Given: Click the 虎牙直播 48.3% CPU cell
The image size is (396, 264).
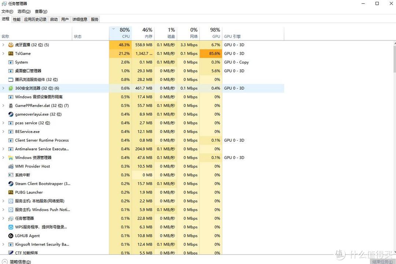Looking at the screenshot, I should pyautogui.click(x=121, y=45).
